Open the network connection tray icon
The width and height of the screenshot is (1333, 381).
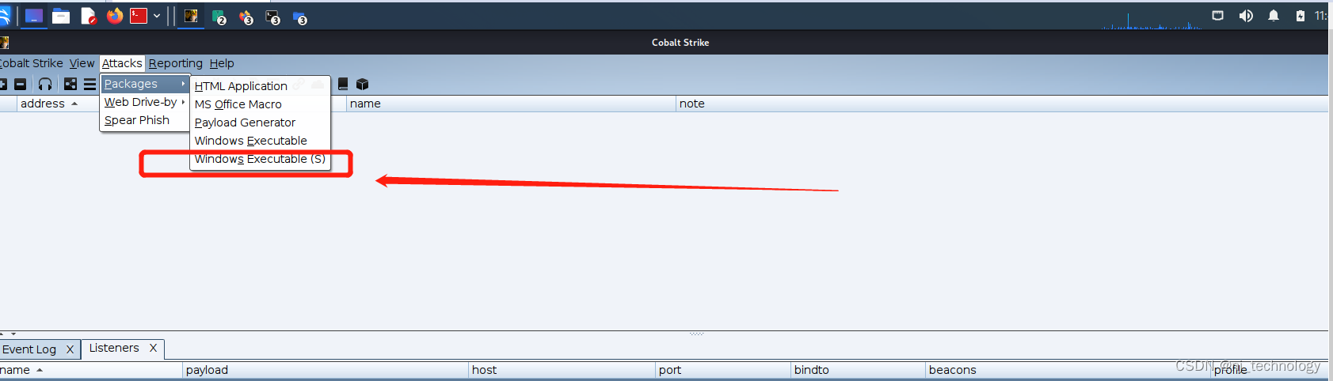click(1218, 16)
